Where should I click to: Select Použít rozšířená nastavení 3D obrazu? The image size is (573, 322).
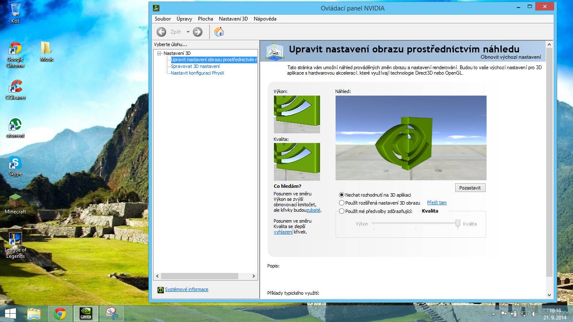click(x=380, y=203)
